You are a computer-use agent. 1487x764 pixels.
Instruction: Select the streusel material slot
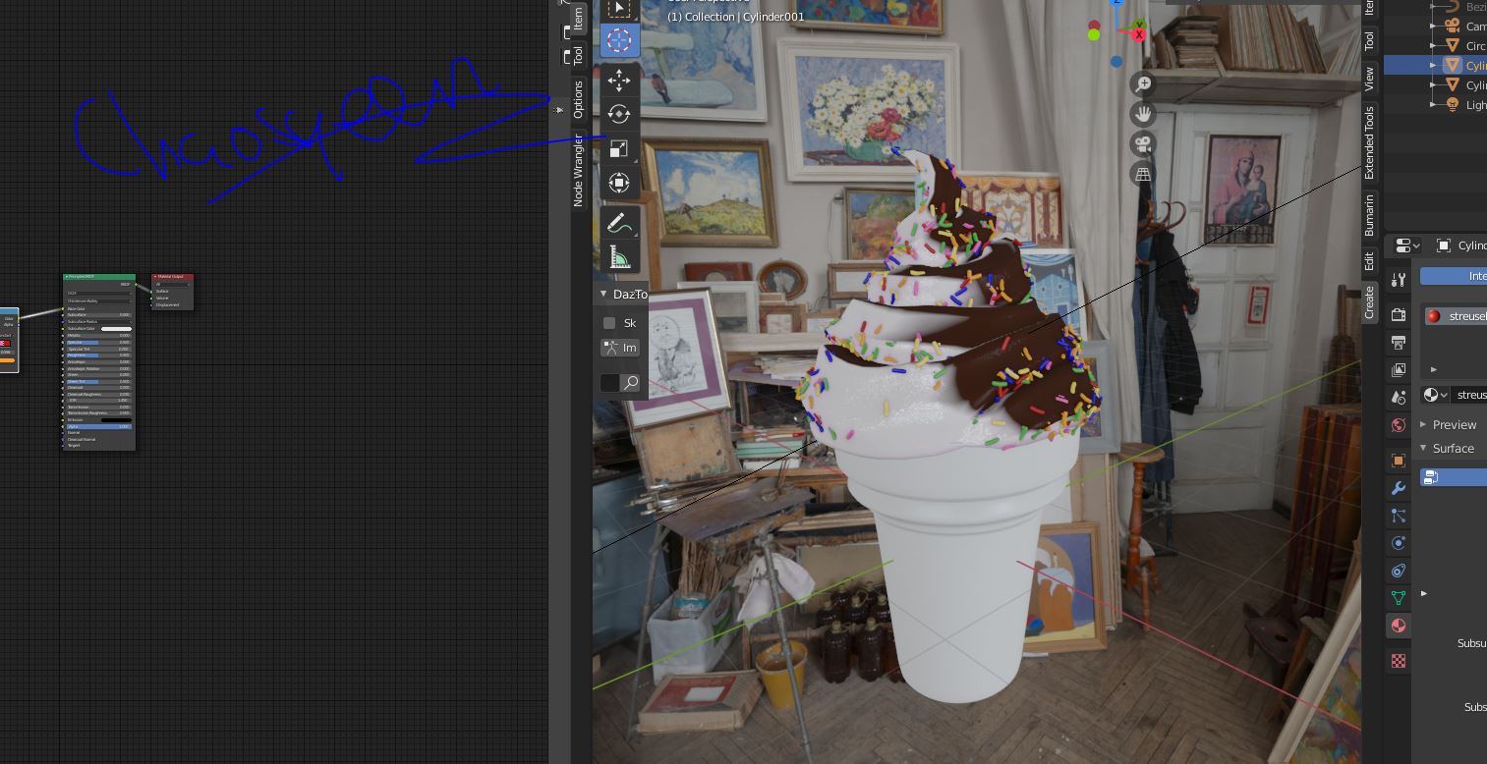pyautogui.click(x=1455, y=316)
